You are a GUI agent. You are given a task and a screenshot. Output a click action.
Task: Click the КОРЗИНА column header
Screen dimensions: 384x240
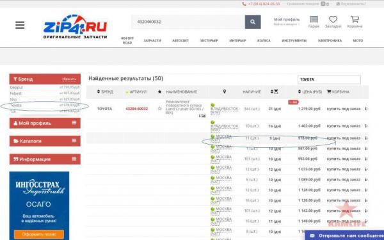click(338, 92)
